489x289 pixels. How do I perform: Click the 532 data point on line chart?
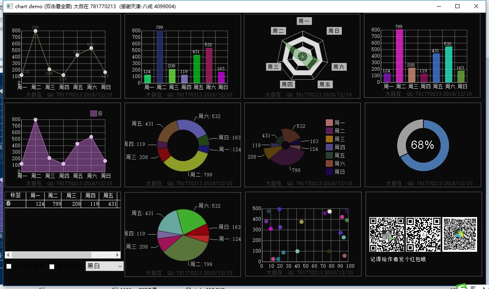point(91,48)
